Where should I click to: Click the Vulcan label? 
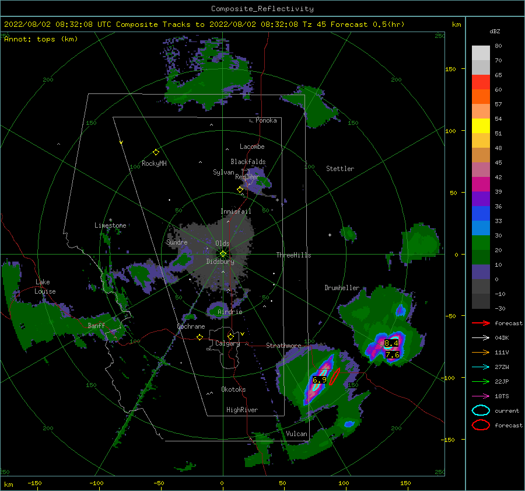coord(296,434)
